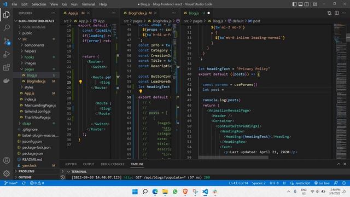Switch to the DEBUG CONSOLE panel tab
This screenshot has height=197, width=350.
[112, 164]
